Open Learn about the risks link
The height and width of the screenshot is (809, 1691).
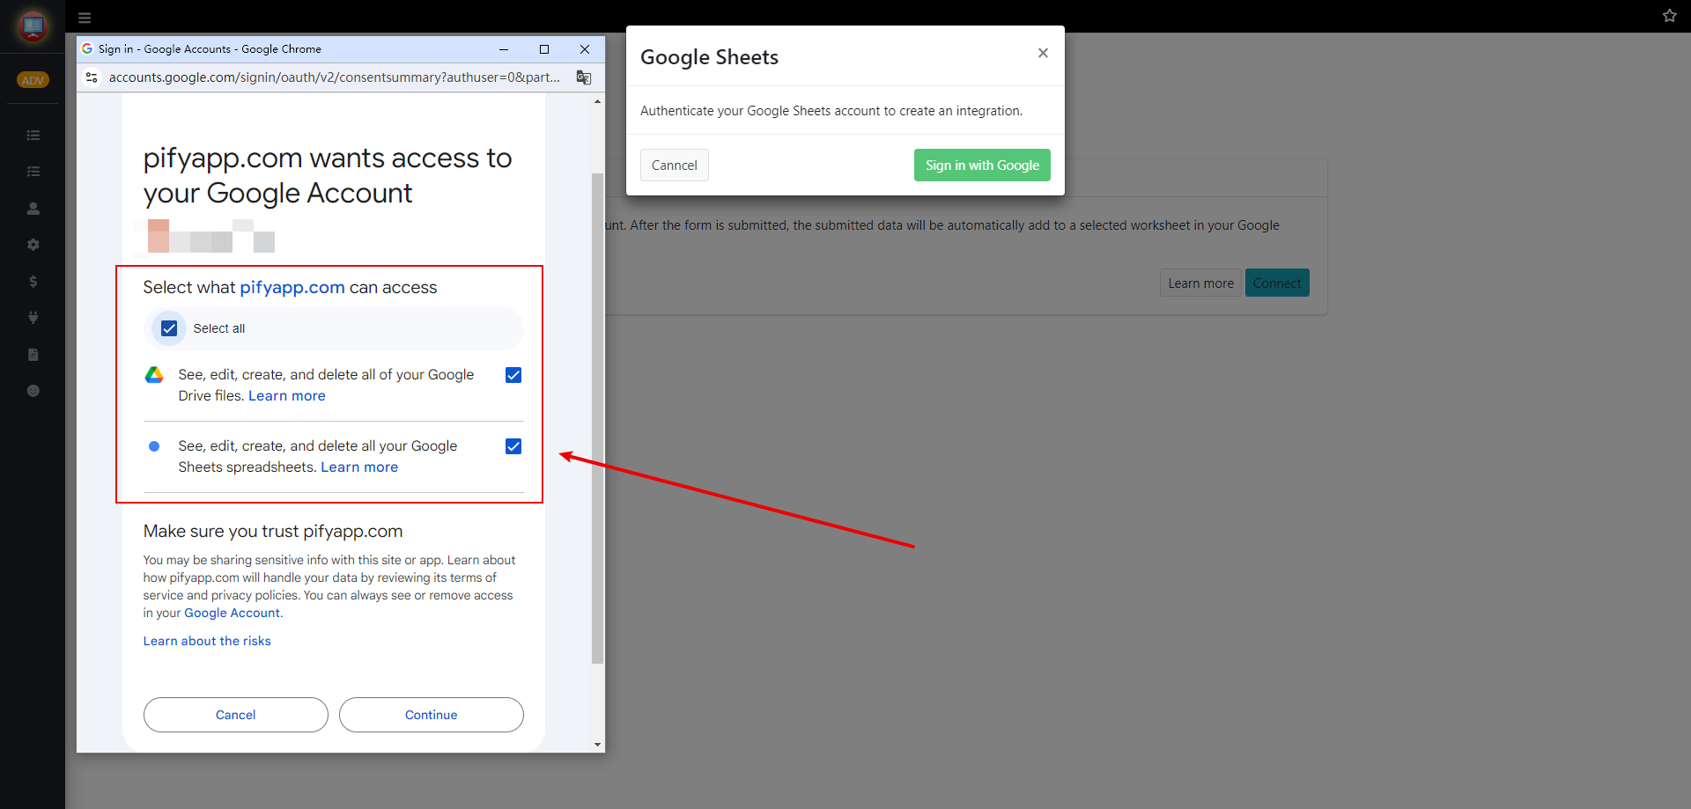(x=207, y=641)
